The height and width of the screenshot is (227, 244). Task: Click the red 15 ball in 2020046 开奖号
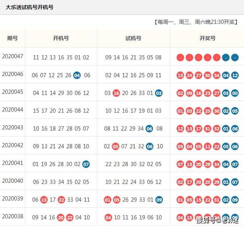(180, 75)
